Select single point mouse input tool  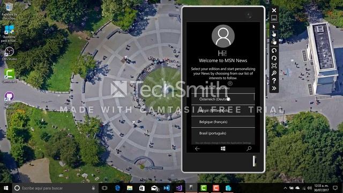point(274,27)
